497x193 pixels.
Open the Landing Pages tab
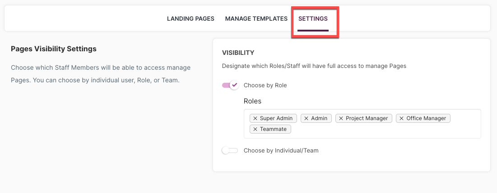click(191, 18)
